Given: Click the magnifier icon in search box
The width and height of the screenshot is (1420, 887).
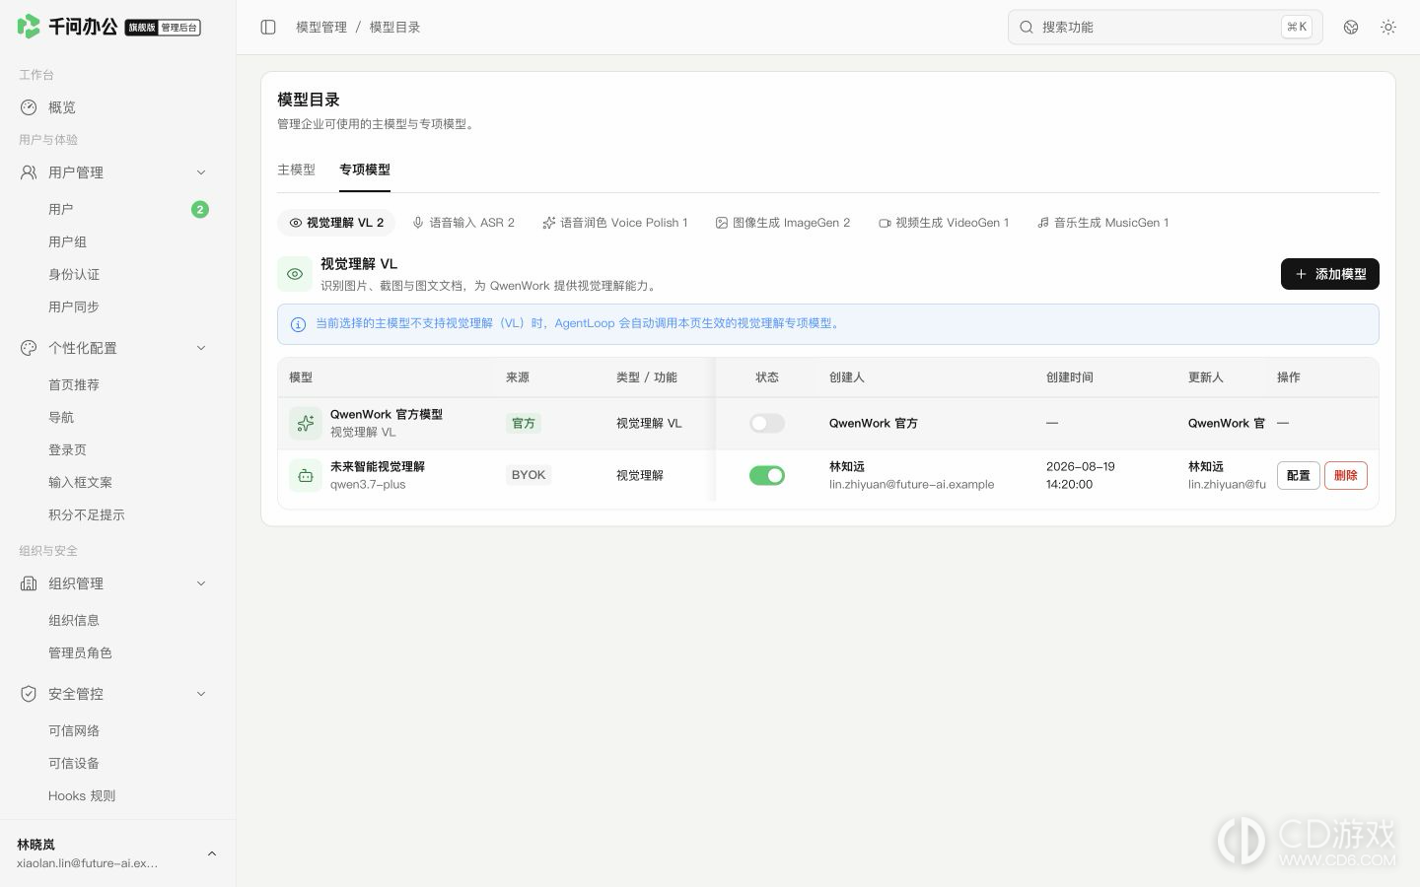Looking at the screenshot, I should (x=1027, y=28).
